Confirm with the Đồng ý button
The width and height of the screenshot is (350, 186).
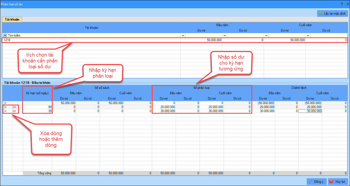[316, 181]
